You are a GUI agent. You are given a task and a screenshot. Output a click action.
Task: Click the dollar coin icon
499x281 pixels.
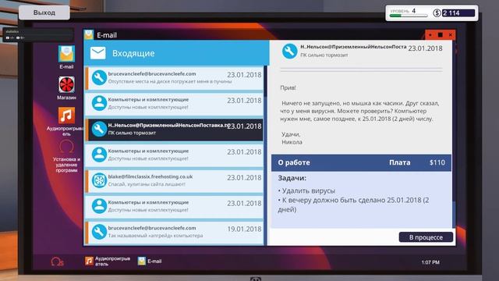pos(437,13)
